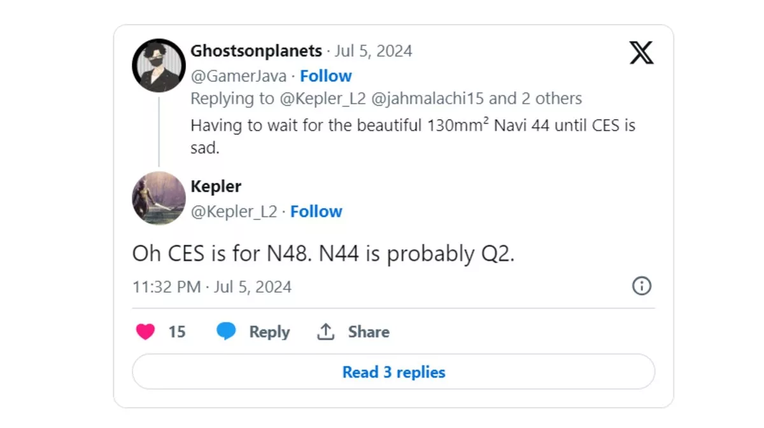Open the Kepler display name
764x428 pixels.
tap(216, 186)
